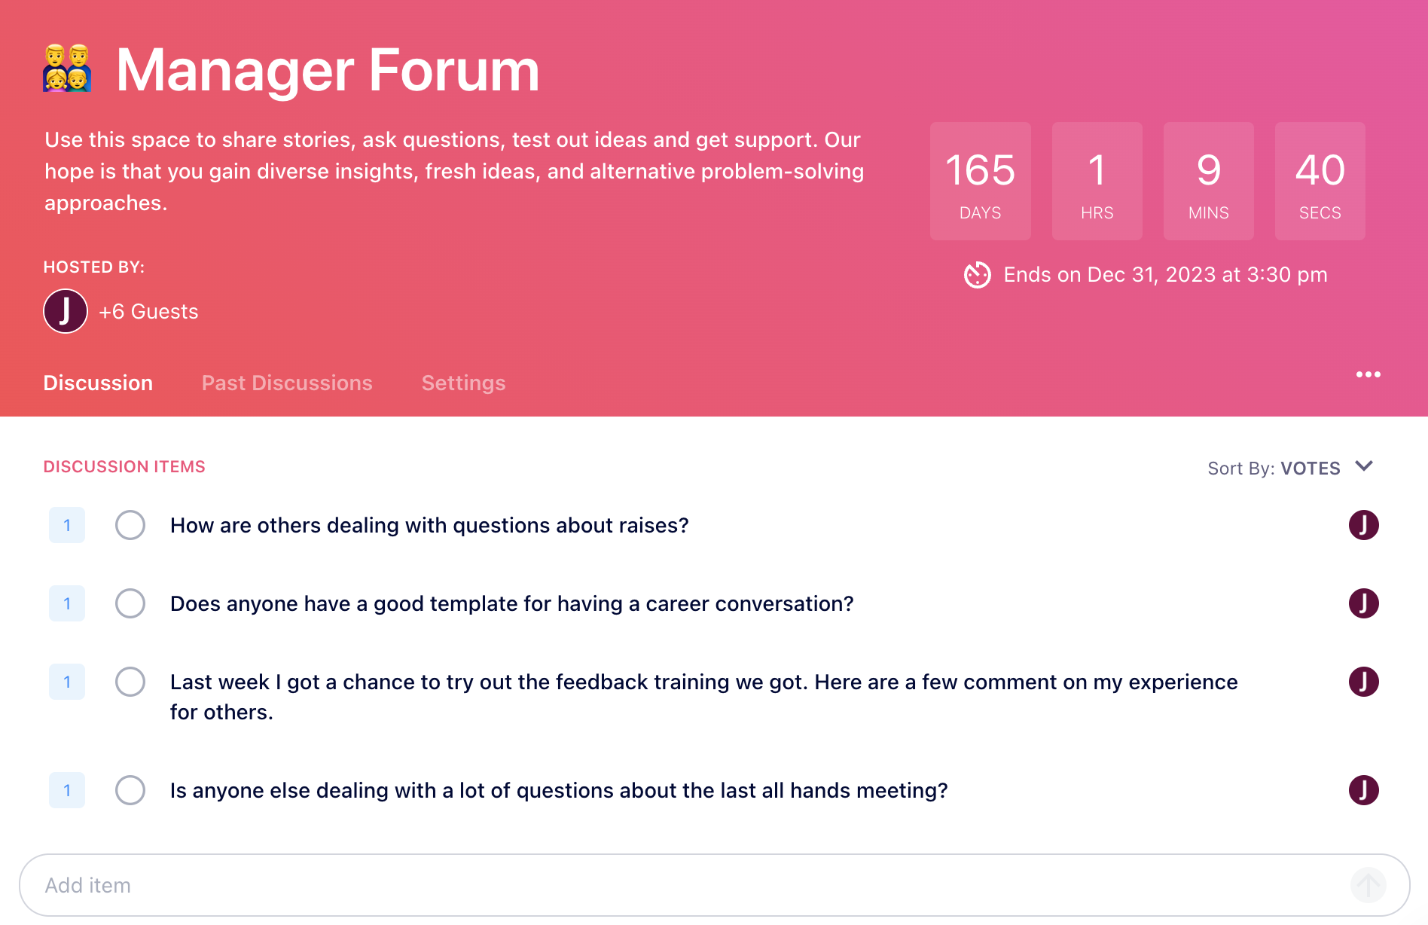1428x925 pixels.
Task: Click the +6 Guests link
Action: [148, 312]
